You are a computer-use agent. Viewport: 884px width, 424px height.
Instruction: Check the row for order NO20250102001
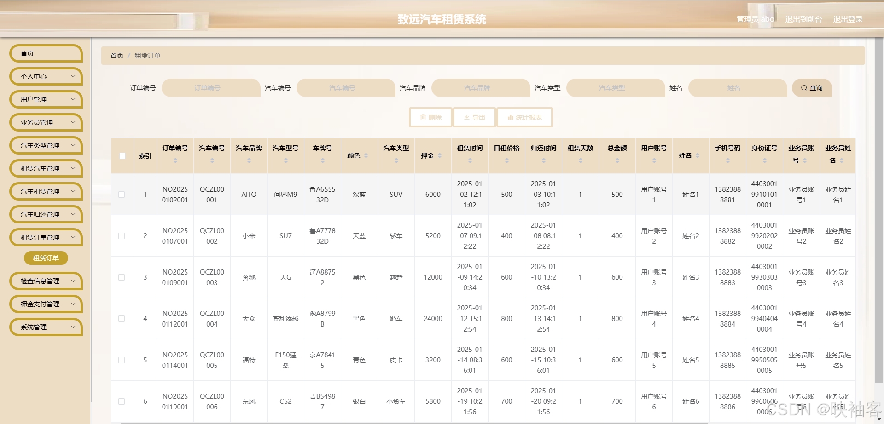tap(122, 195)
